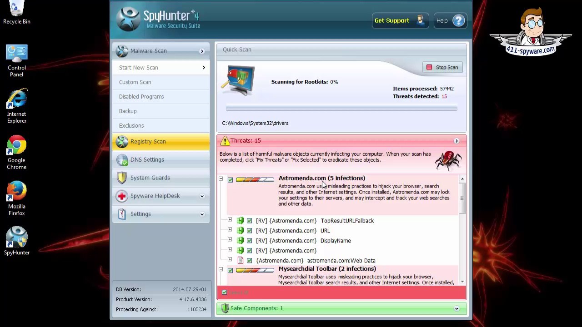
Task: Click the rootkit scan progress bar
Action: [x=341, y=109]
